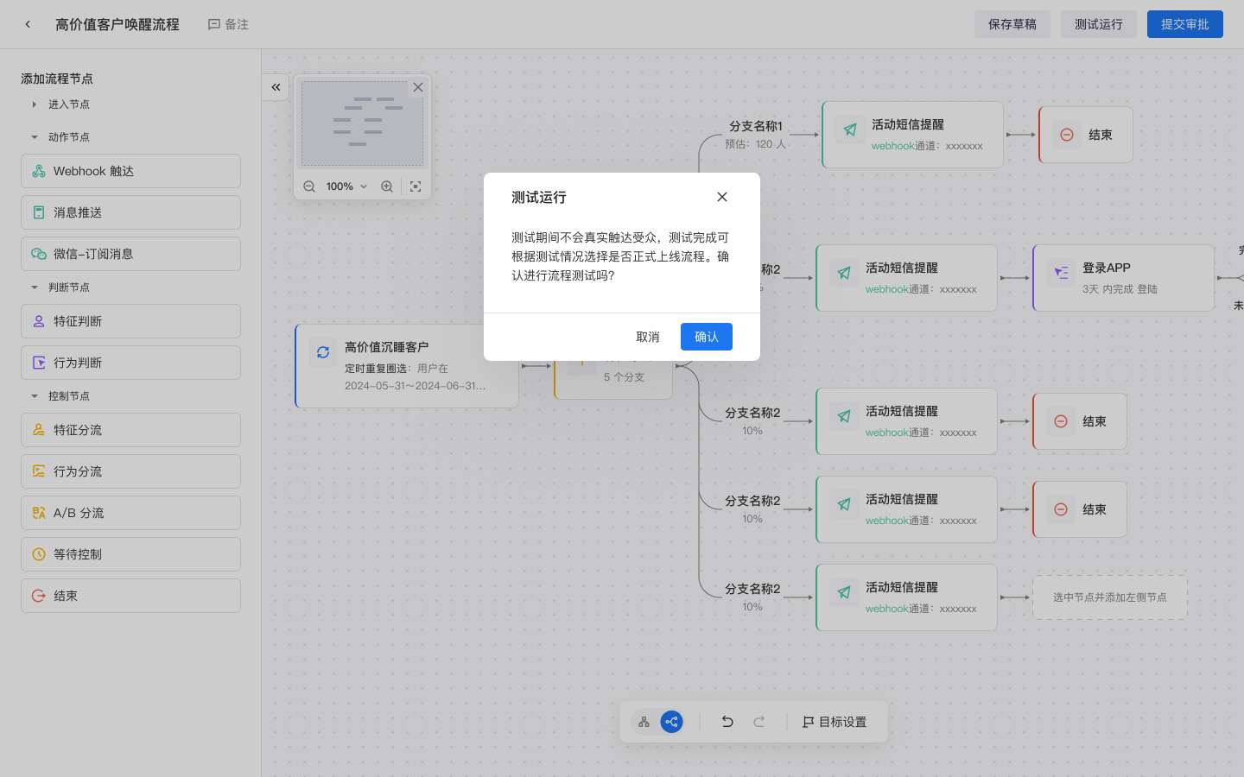Go back using the header arrow
This screenshot has height=777, width=1244.
(x=28, y=24)
